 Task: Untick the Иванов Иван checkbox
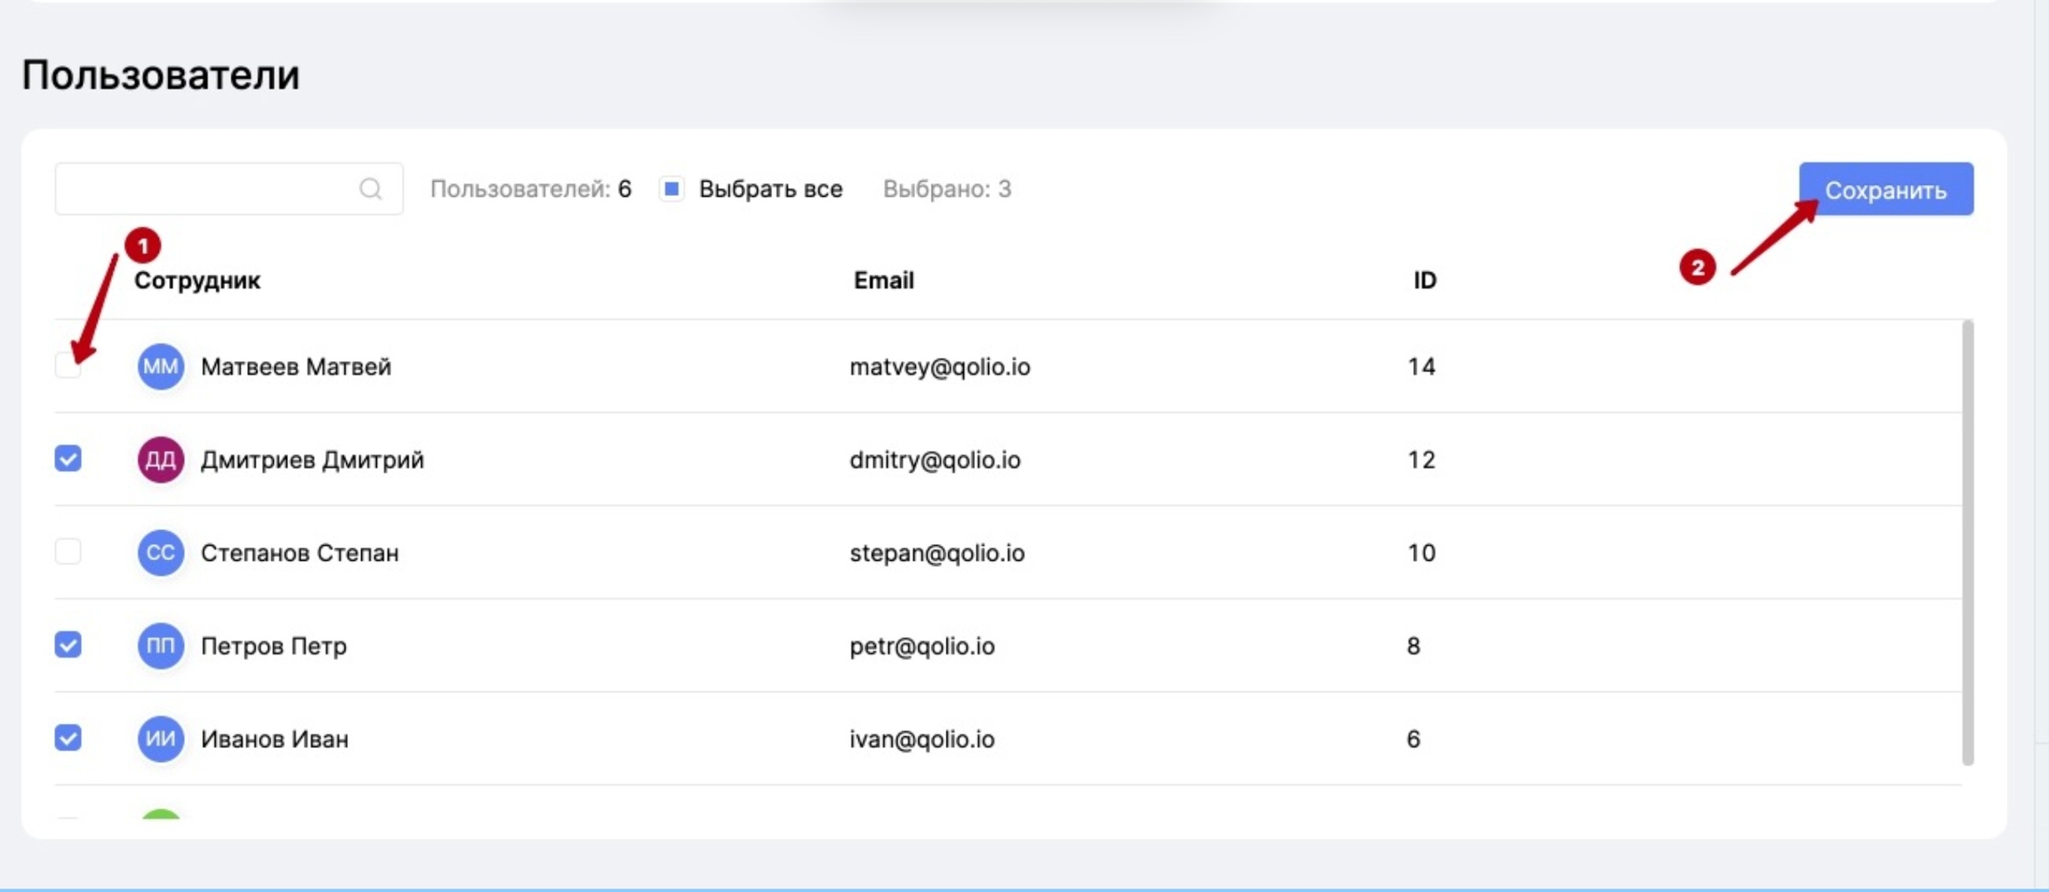[68, 738]
